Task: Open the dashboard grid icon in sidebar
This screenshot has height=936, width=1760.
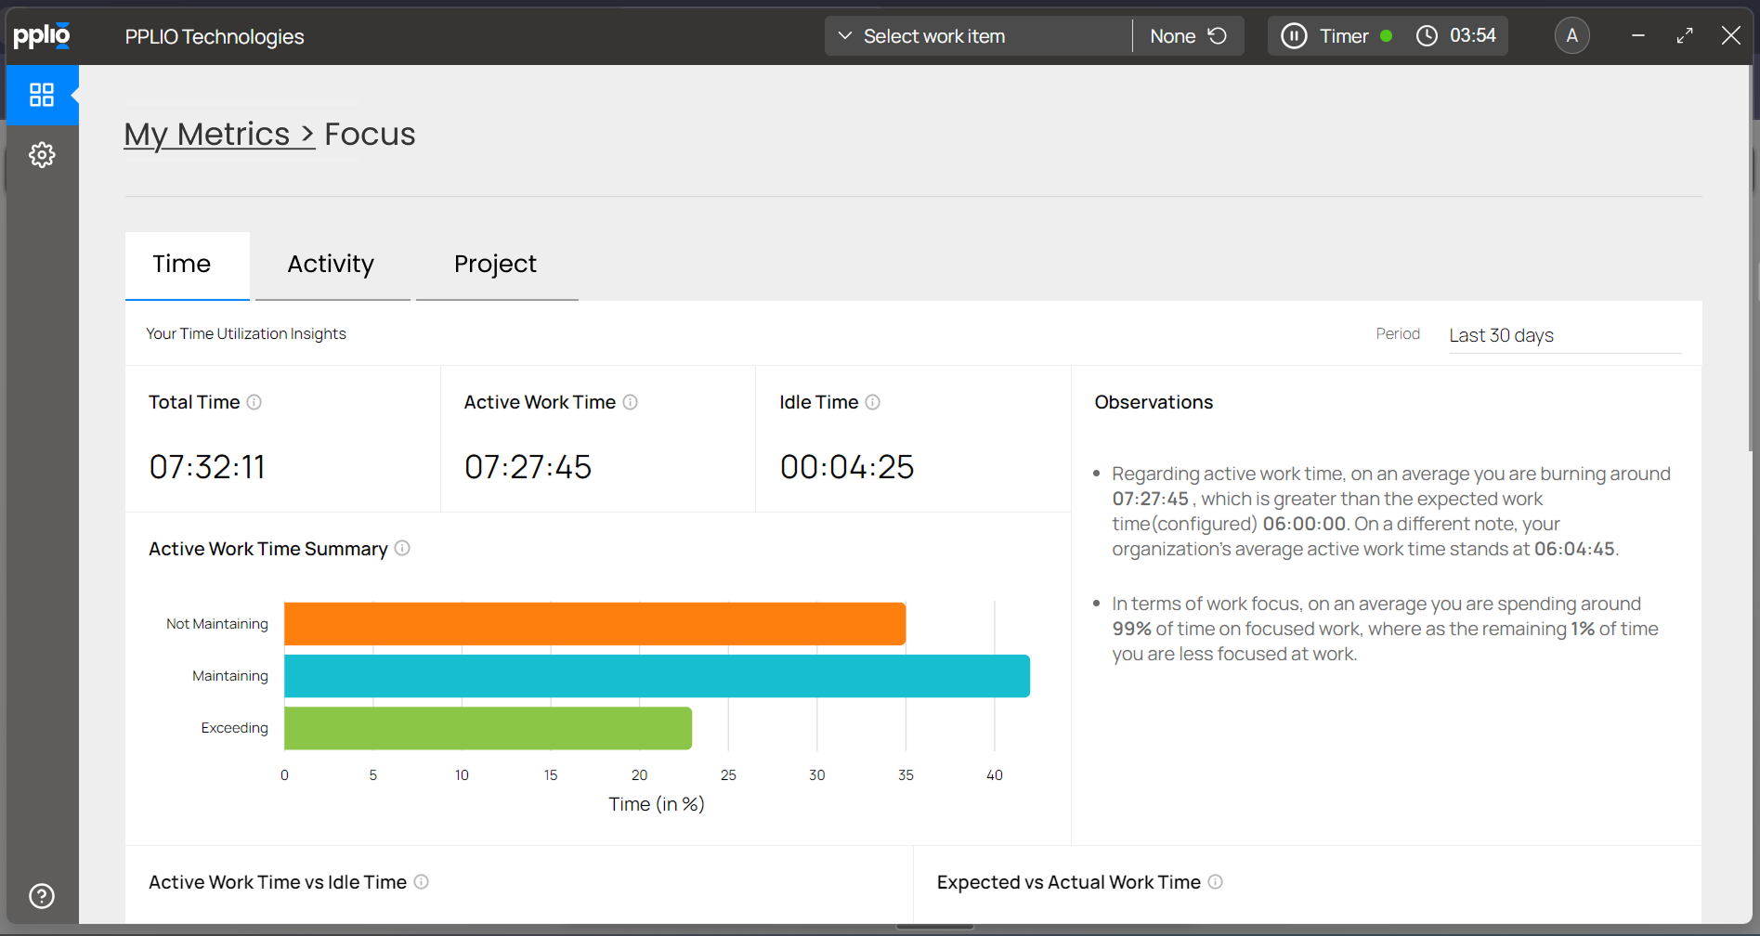Action: click(x=42, y=94)
